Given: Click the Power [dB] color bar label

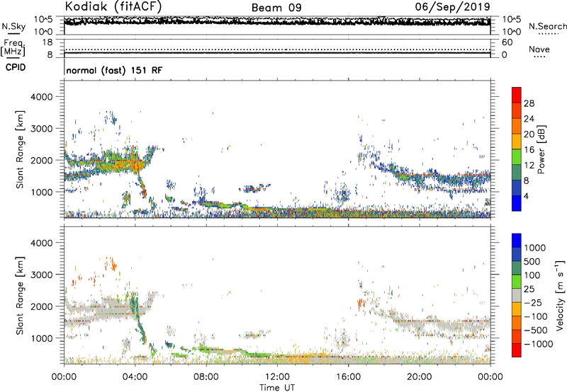Looking at the screenshot, I should (541, 149).
